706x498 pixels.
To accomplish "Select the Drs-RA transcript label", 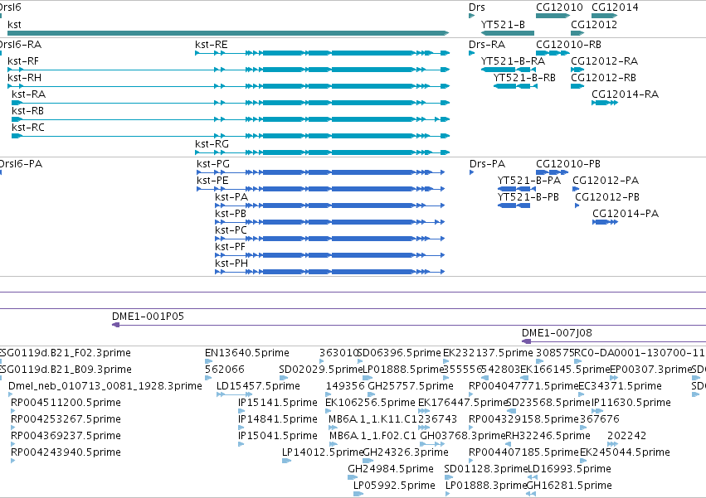I will click(x=487, y=45).
